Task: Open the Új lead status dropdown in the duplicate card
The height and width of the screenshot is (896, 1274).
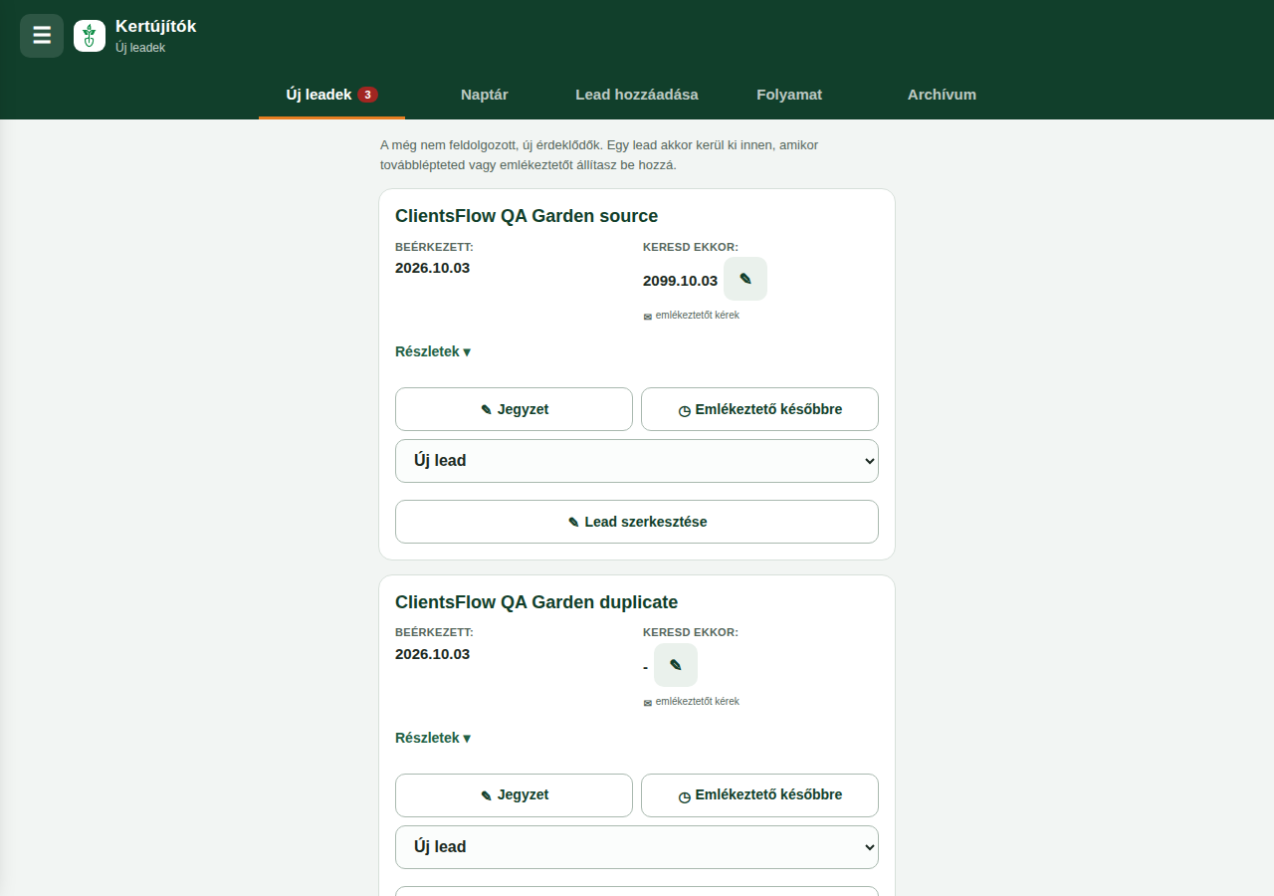Action: tap(637, 847)
